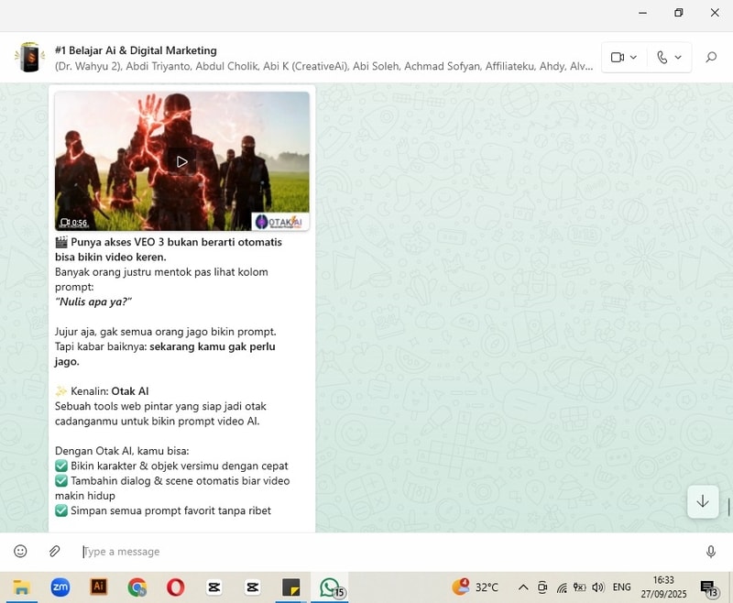733x603 pixels.
Task: Attach a file using the paperclip icon
Action: click(54, 552)
